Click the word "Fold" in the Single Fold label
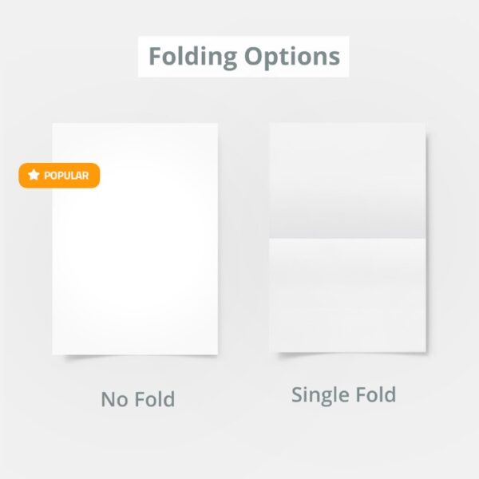This screenshot has width=479, height=479. pos(374,394)
